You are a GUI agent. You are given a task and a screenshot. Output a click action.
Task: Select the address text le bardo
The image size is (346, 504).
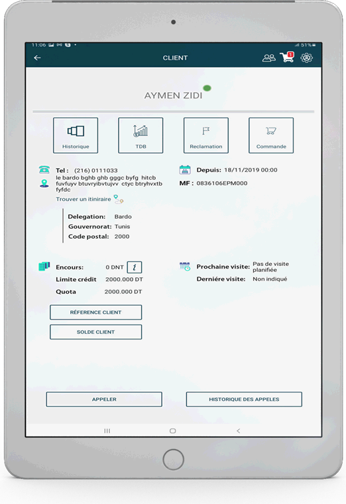click(109, 184)
